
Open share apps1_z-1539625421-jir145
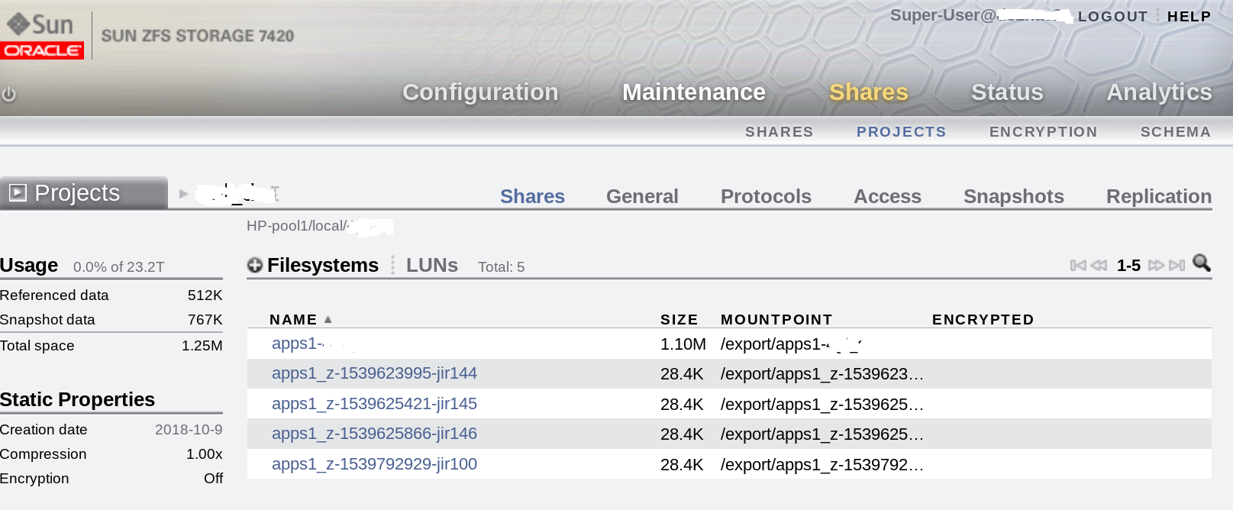374,404
